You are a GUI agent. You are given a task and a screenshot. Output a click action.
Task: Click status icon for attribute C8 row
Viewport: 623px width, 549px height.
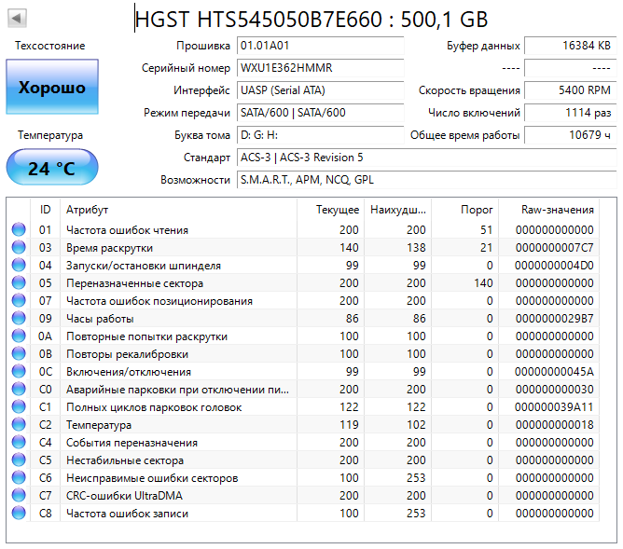pos(19,513)
